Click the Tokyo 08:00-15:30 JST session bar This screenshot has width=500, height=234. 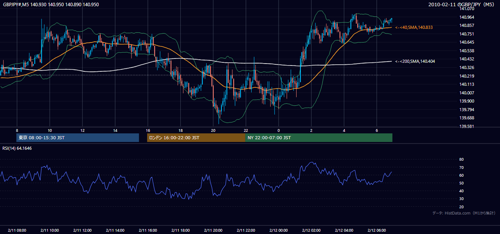[78, 138]
